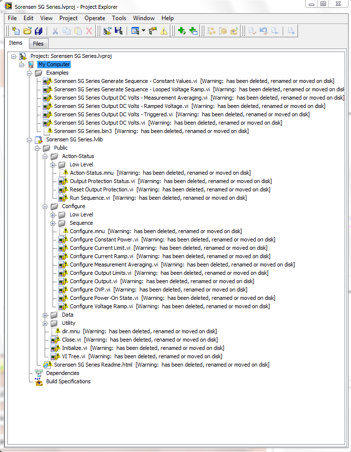Click the Open Project folder icon
The width and height of the screenshot is (351, 452).
click(27, 30)
